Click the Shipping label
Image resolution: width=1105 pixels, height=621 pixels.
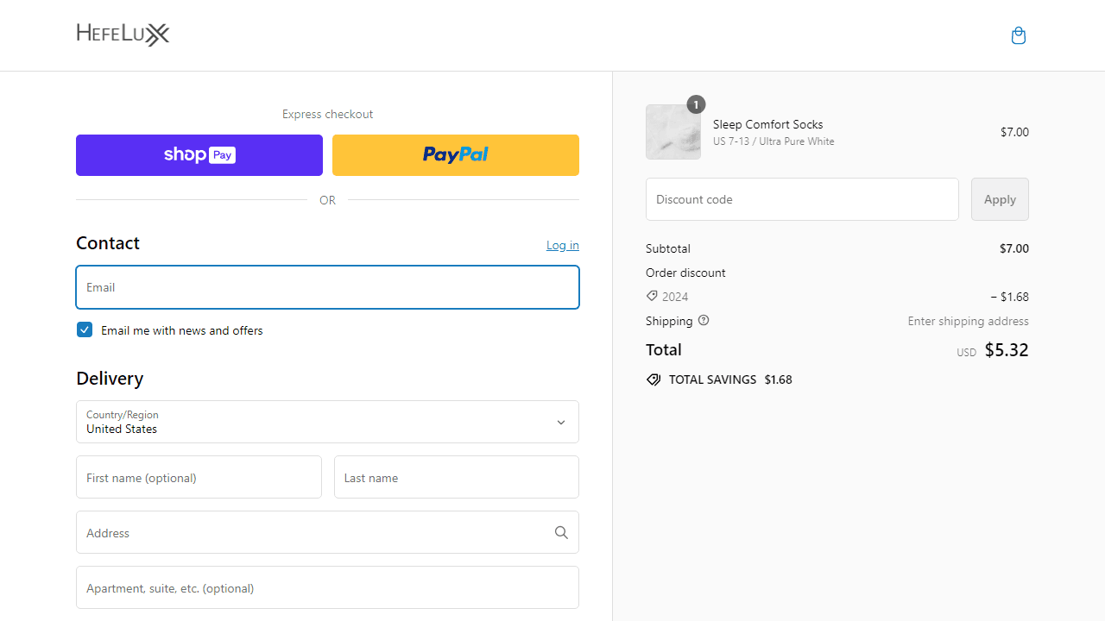tap(669, 321)
